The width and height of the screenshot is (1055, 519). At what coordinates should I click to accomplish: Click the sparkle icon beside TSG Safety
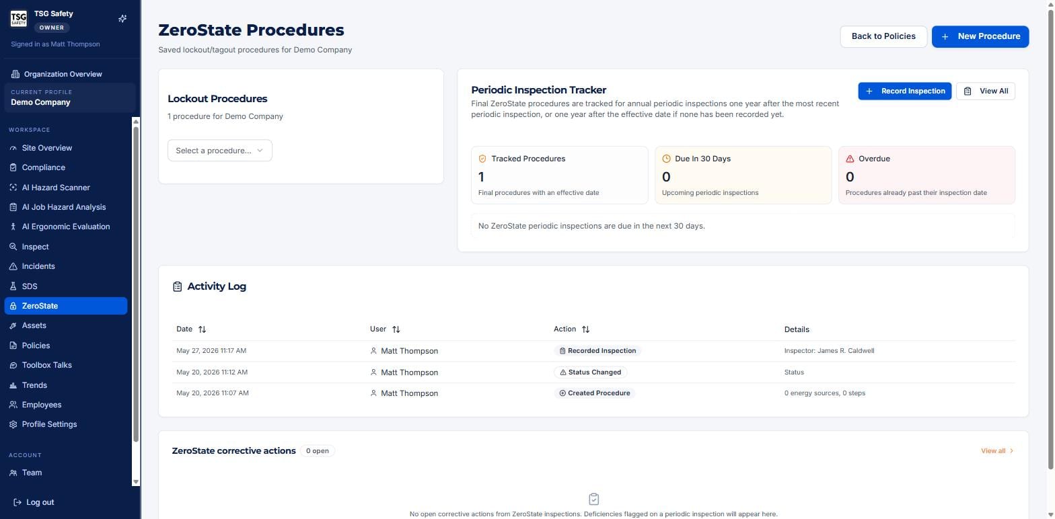pos(122,19)
